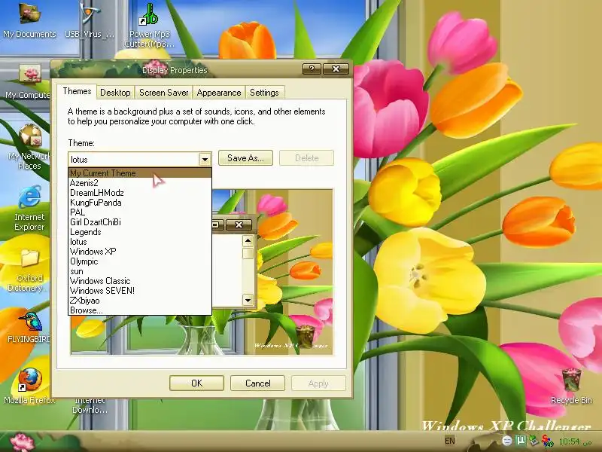Select My Current Theme option
This screenshot has height=452, width=602.
(140, 173)
